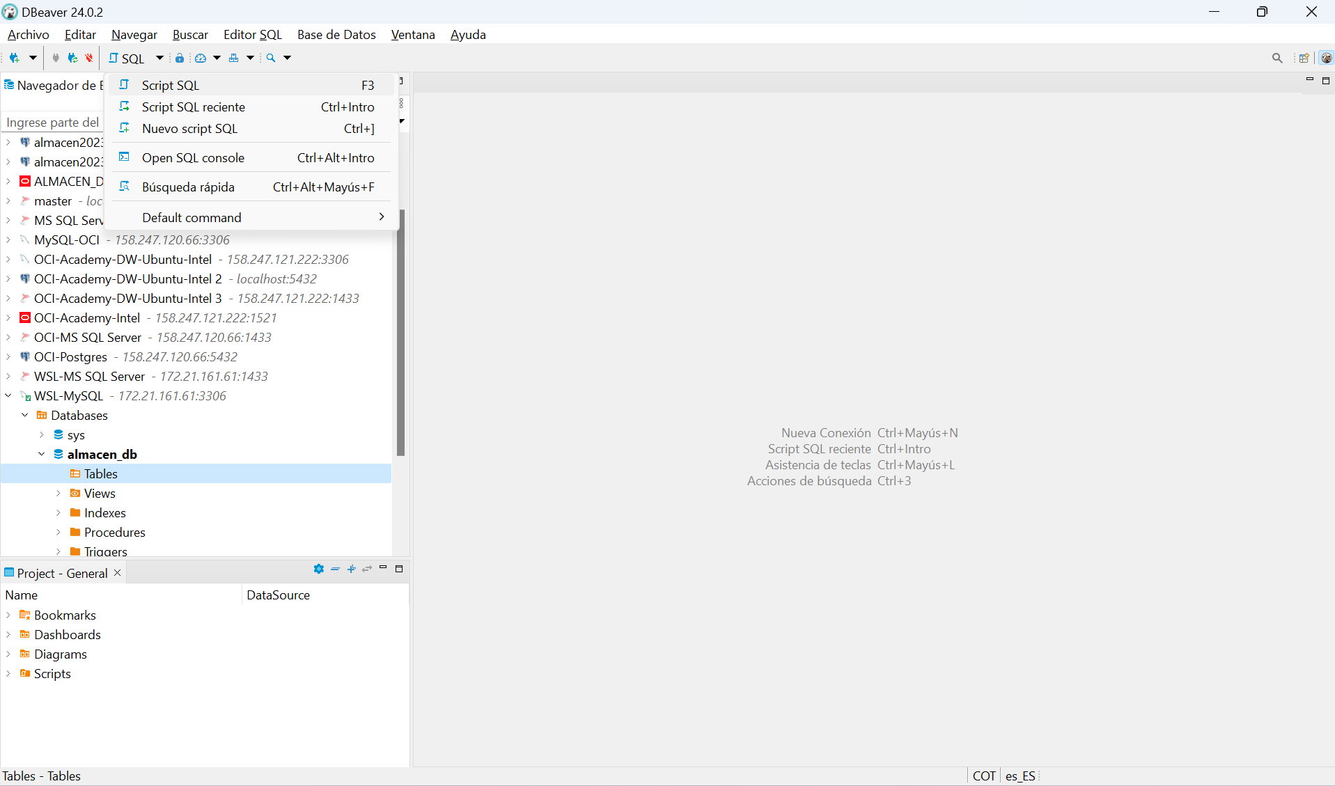1335x786 pixels.
Task: Click the New Connection plug icon
Action: pos(14,58)
